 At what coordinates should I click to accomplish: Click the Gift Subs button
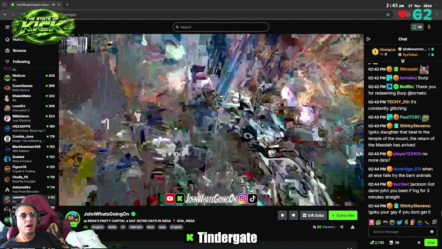[313, 215]
